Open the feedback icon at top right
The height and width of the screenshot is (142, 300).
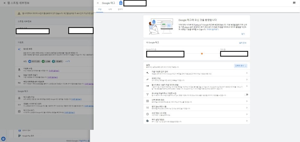click(294, 3)
